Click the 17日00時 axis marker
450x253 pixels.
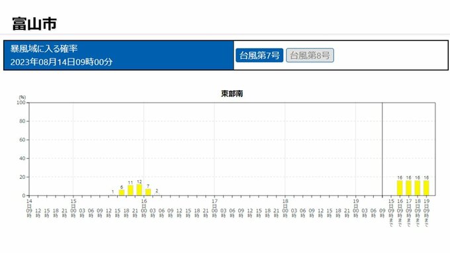(214, 208)
